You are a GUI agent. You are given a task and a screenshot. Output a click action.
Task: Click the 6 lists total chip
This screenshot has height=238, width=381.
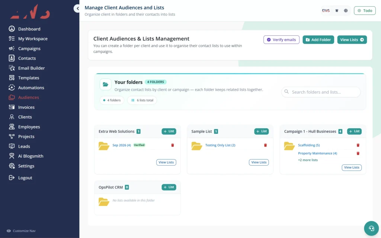click(142, 100)
